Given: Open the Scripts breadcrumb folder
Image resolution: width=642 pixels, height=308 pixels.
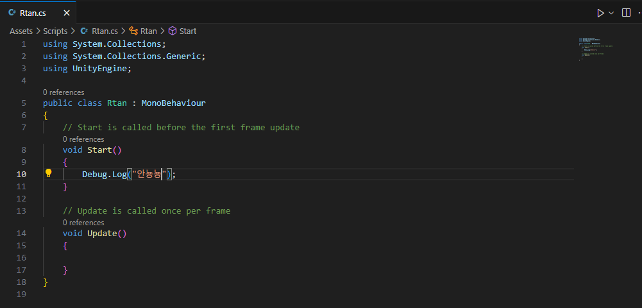Looking at the screenshot, I should [x=55, y=31].
